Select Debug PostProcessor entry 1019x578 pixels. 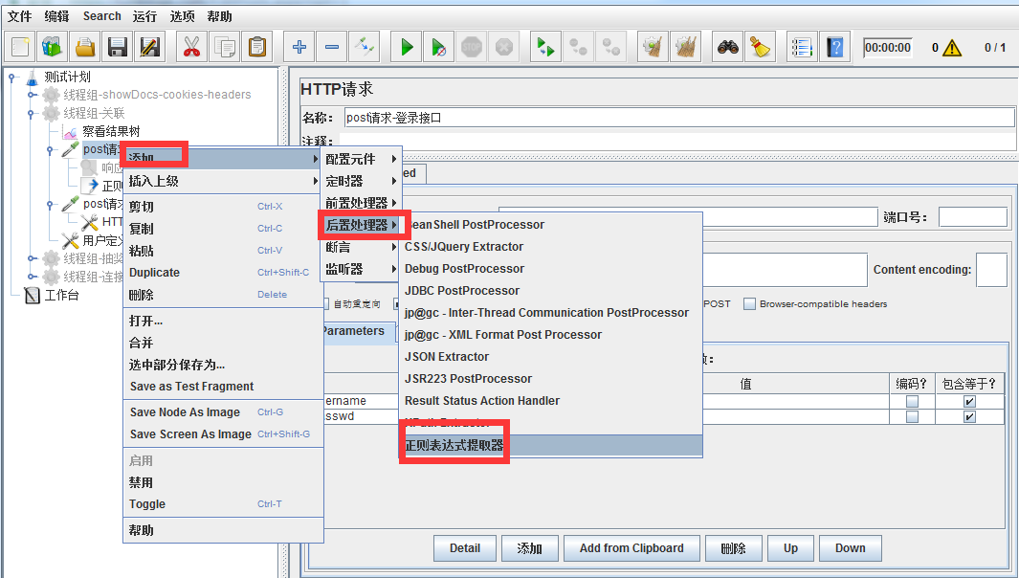(551, 269)
